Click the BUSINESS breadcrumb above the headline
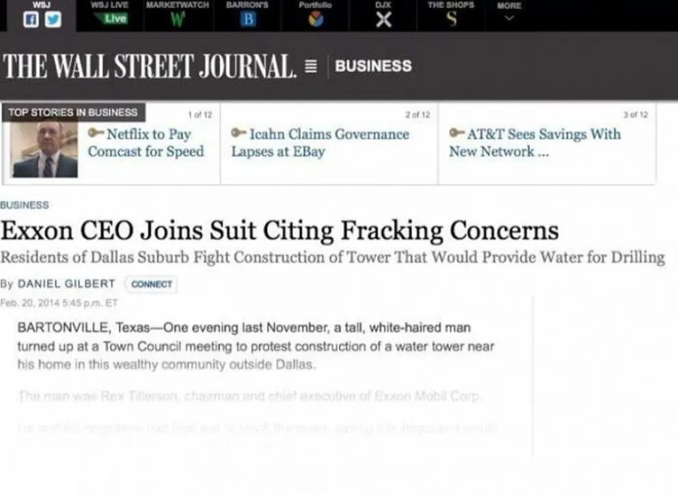 tap(25, 205)
